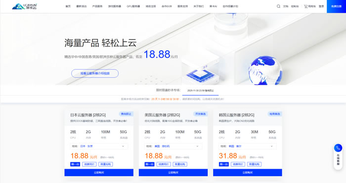
Task: Click 立即购买 on the 日本云服务器 card
Action: [x=99, y=173]
